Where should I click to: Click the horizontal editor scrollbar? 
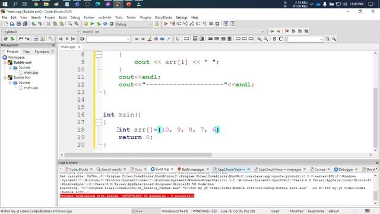pos(138,155)
